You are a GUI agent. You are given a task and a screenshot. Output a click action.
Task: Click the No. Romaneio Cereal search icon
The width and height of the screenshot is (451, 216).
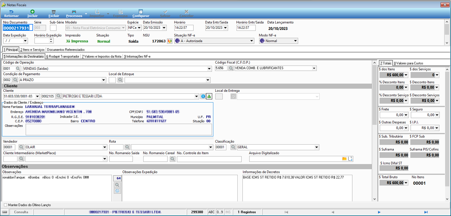click(173, 159)
